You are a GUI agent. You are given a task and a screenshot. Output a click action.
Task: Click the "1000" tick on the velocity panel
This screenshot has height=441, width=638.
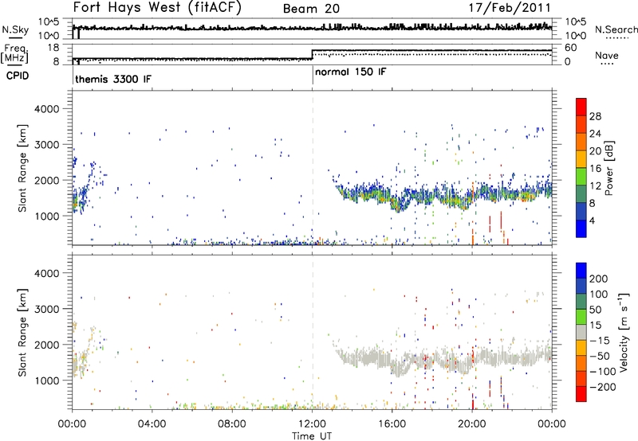[46, 381]
